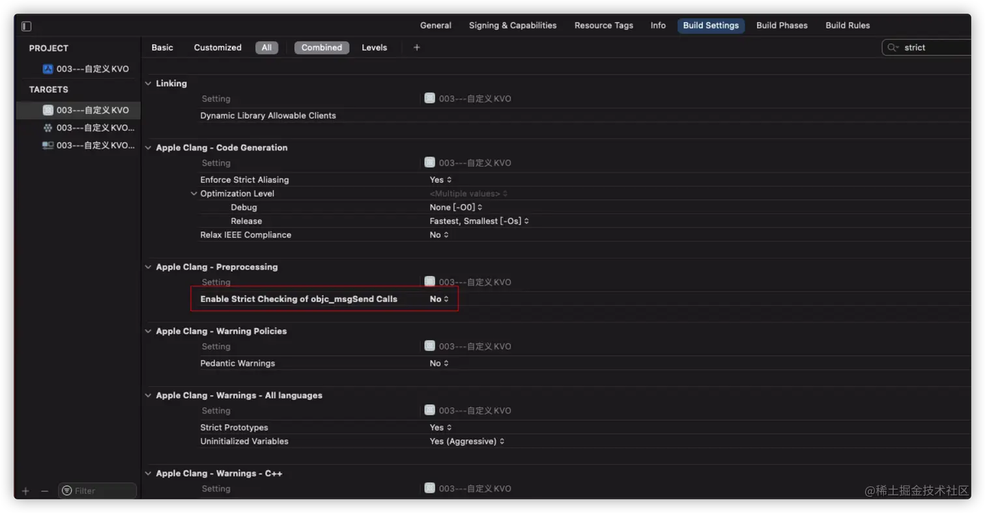Open the Resource Tags tab
Screen dimensions: 985x513
click(x=604, y=25)
